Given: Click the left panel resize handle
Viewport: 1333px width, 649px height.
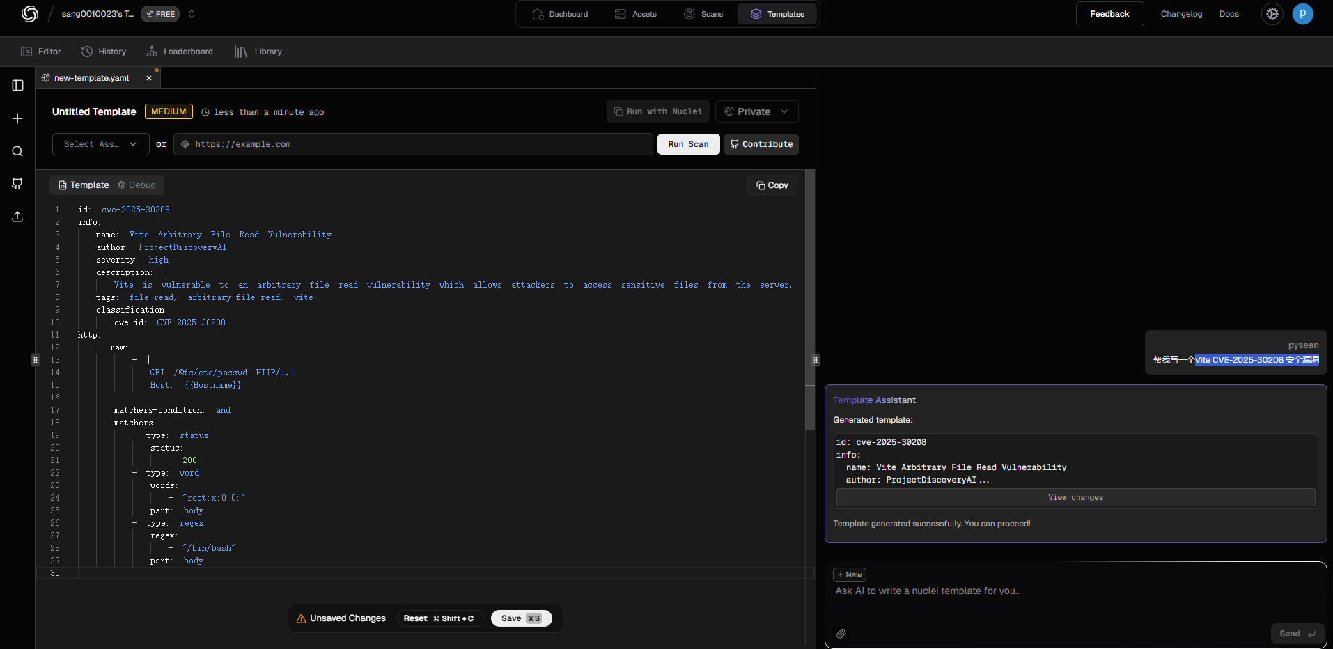Looking at the screenshot, I should (x=36, y=360).
